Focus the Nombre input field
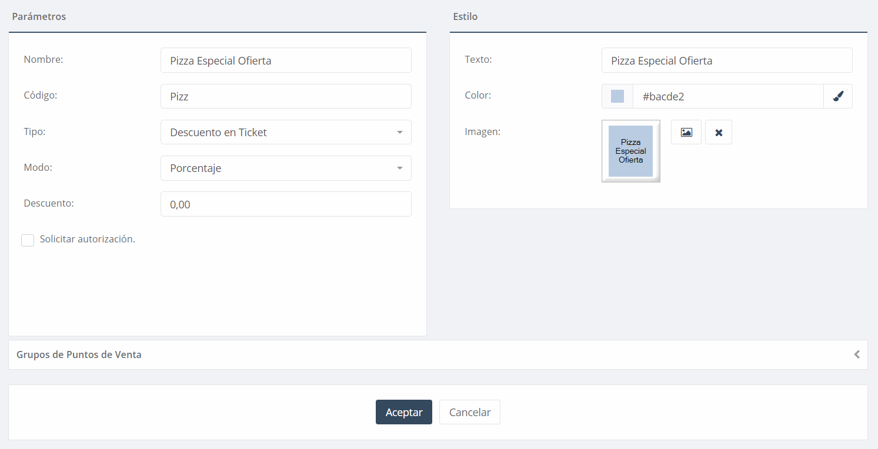 (286, 60)
